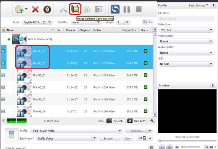
Task: Toggle CUDA GPU acceleration
Action: [116, 121]
